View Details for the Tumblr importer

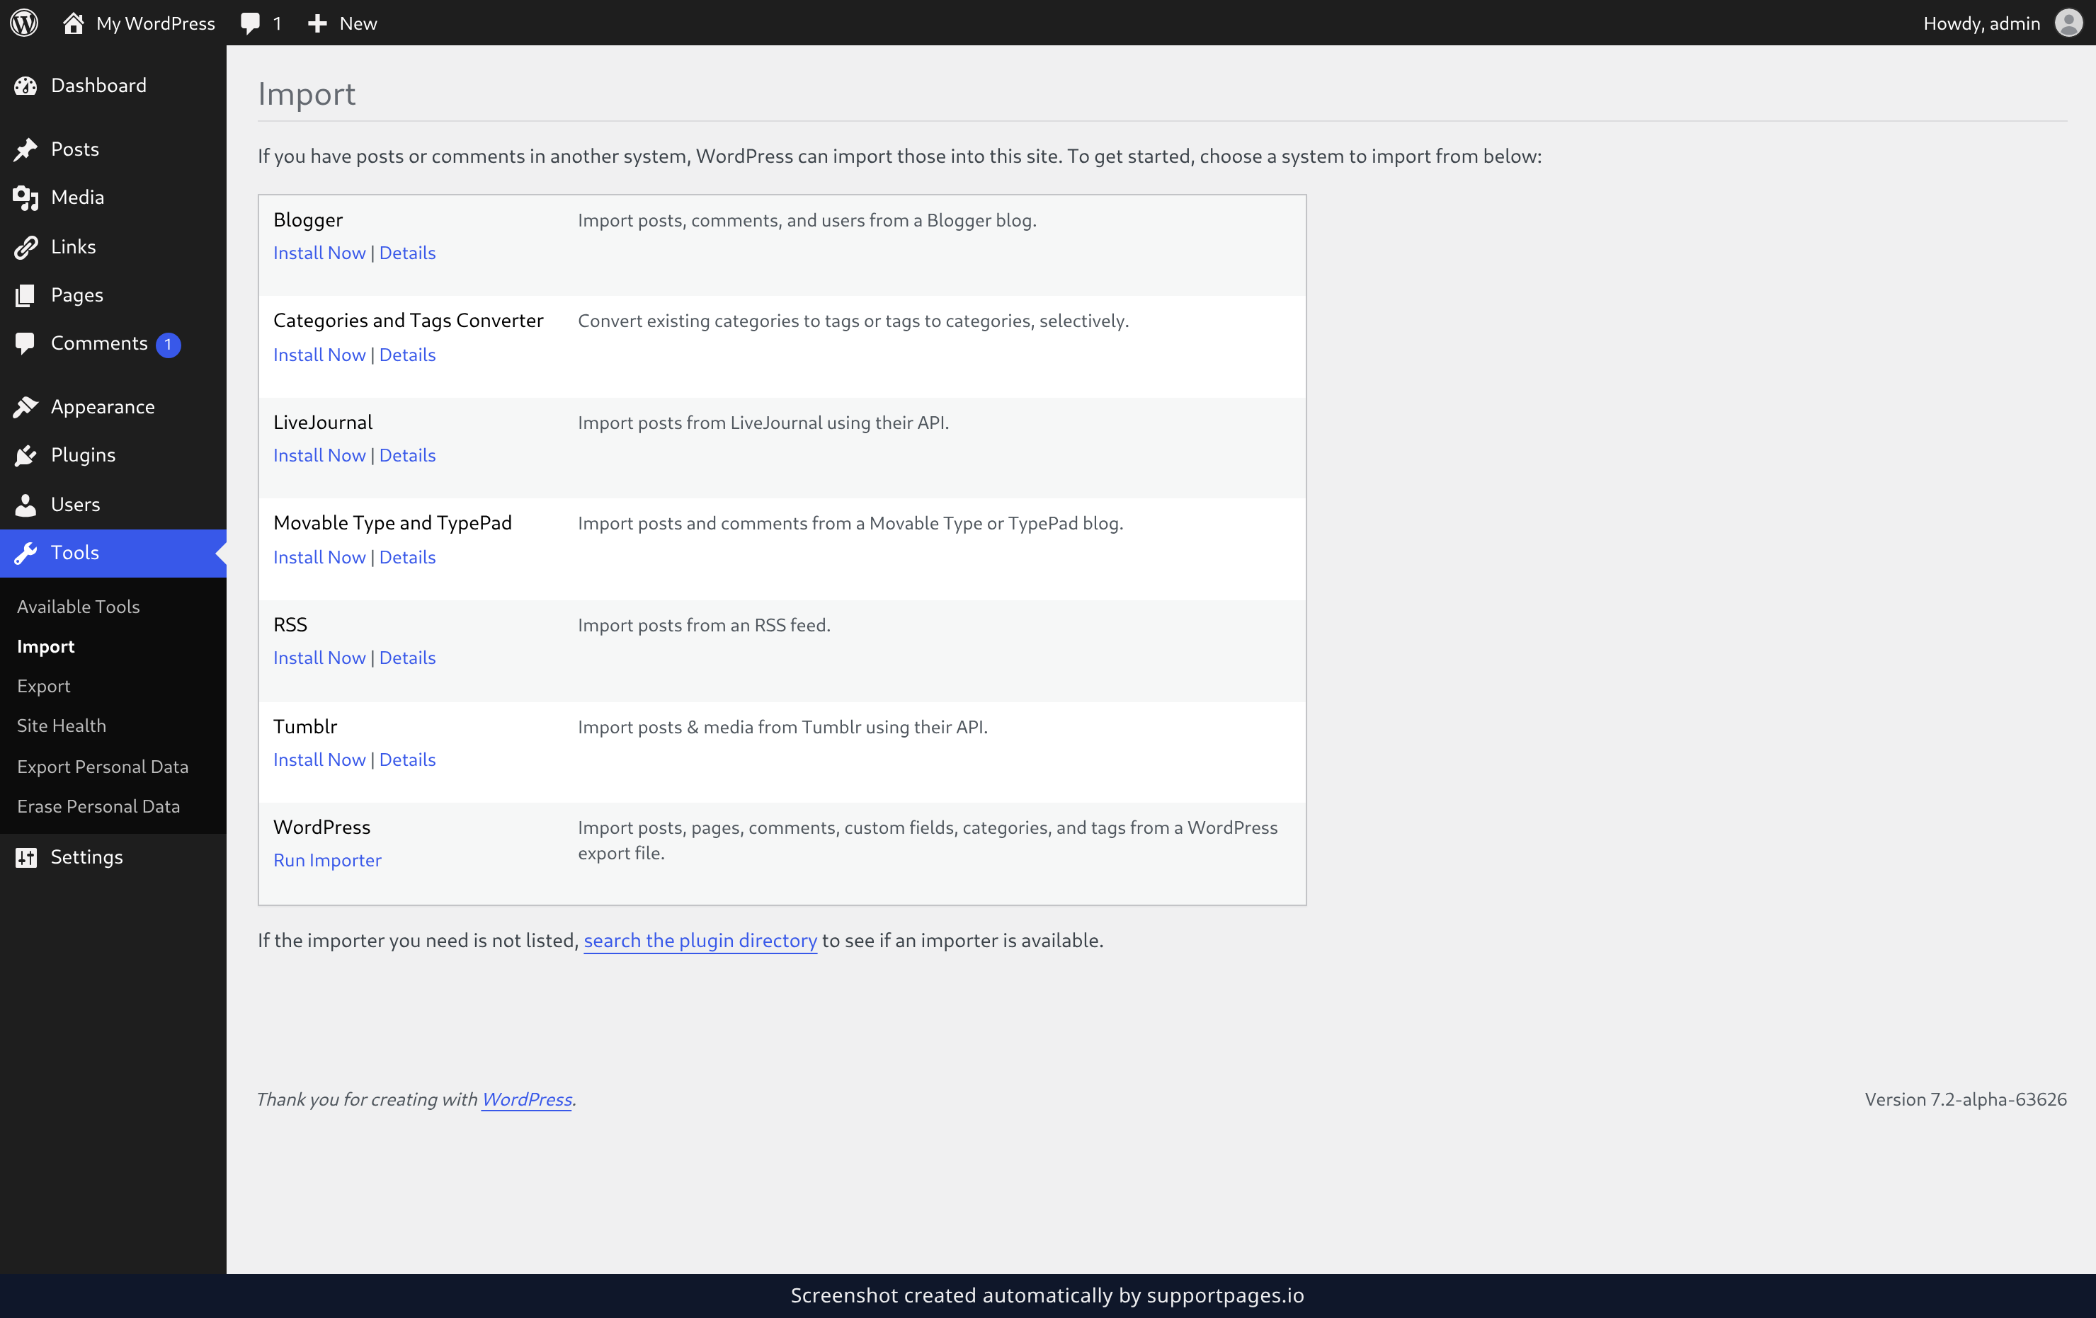click(x=407, y=760)
